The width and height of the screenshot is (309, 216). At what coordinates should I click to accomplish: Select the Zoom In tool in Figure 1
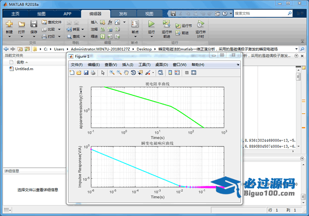click(112, 73)
